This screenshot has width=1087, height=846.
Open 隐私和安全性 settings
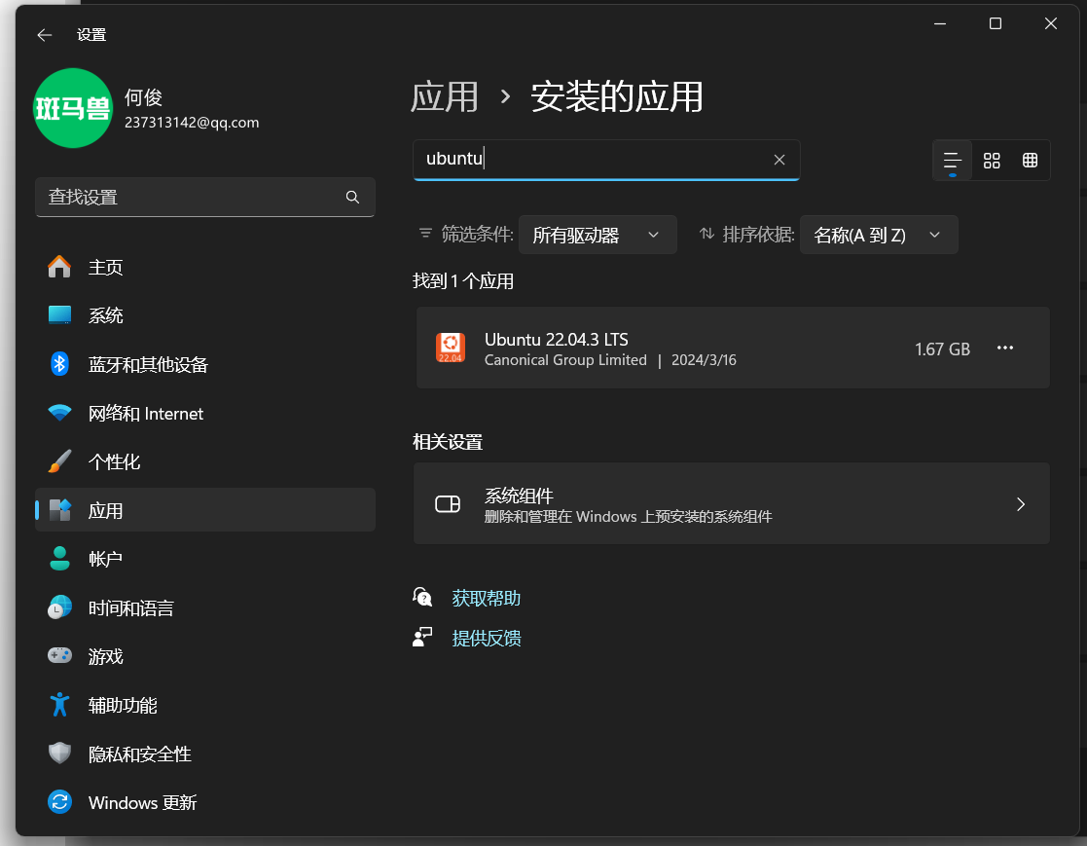click(x=205, y=754)
